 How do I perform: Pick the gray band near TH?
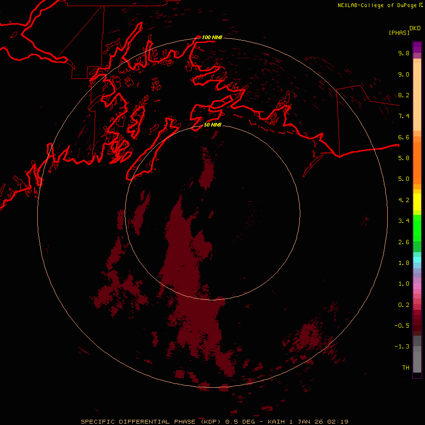(417, 362)
